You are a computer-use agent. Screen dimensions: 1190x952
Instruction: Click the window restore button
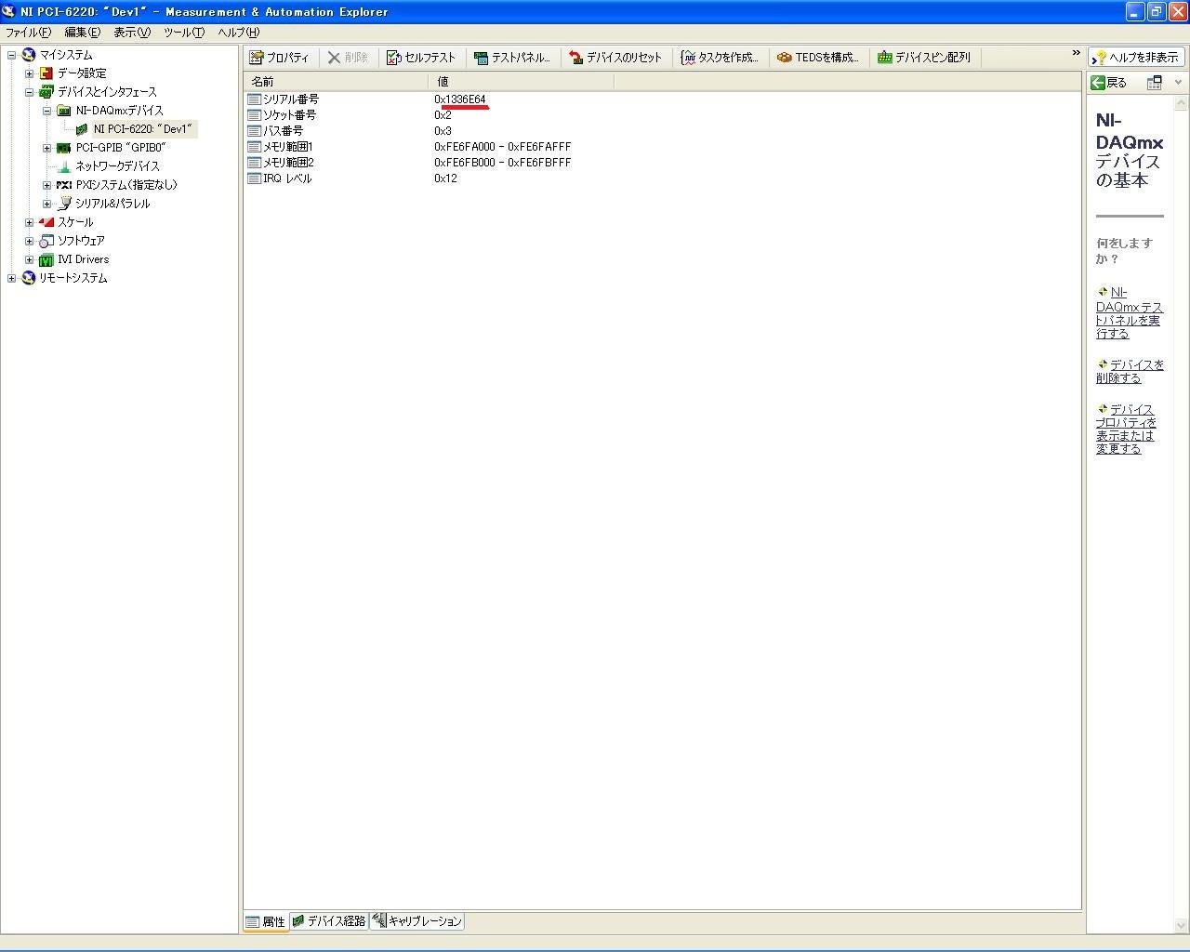tap(1156, 12)
